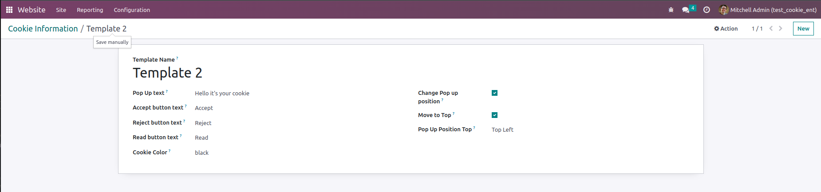Open the conversations chat icon
This screenshot has width=821, height=192.
tap(686, 10)
